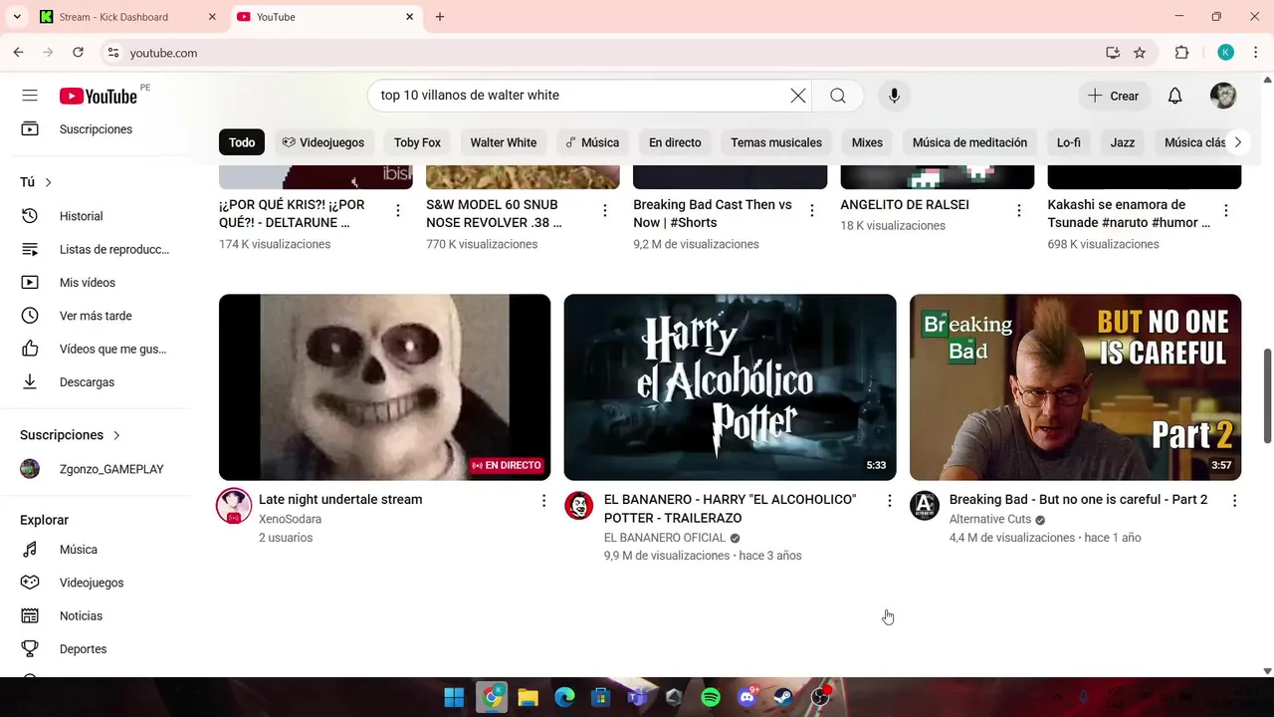This screenshot has height=717, width=1274.
Task: Open more options for EL BANANERO Harry Potter video
Action: pyautogui.click(x=890, y=501)
